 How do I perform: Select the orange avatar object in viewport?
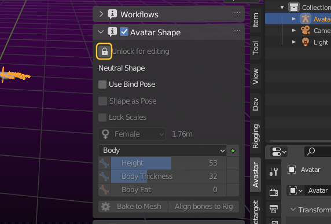[15, 75]
